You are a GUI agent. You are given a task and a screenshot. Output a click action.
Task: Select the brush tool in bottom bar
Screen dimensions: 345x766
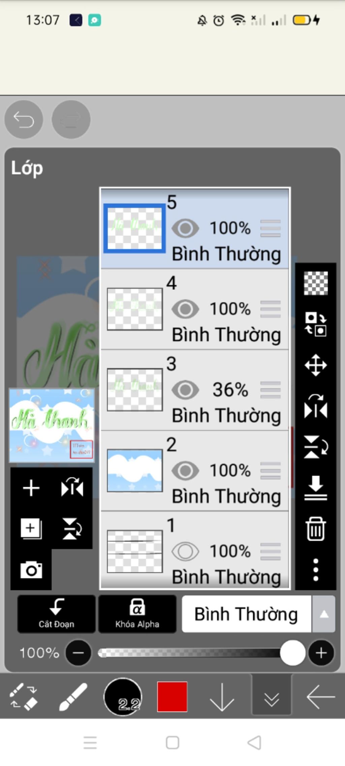(x=73, y=697)
